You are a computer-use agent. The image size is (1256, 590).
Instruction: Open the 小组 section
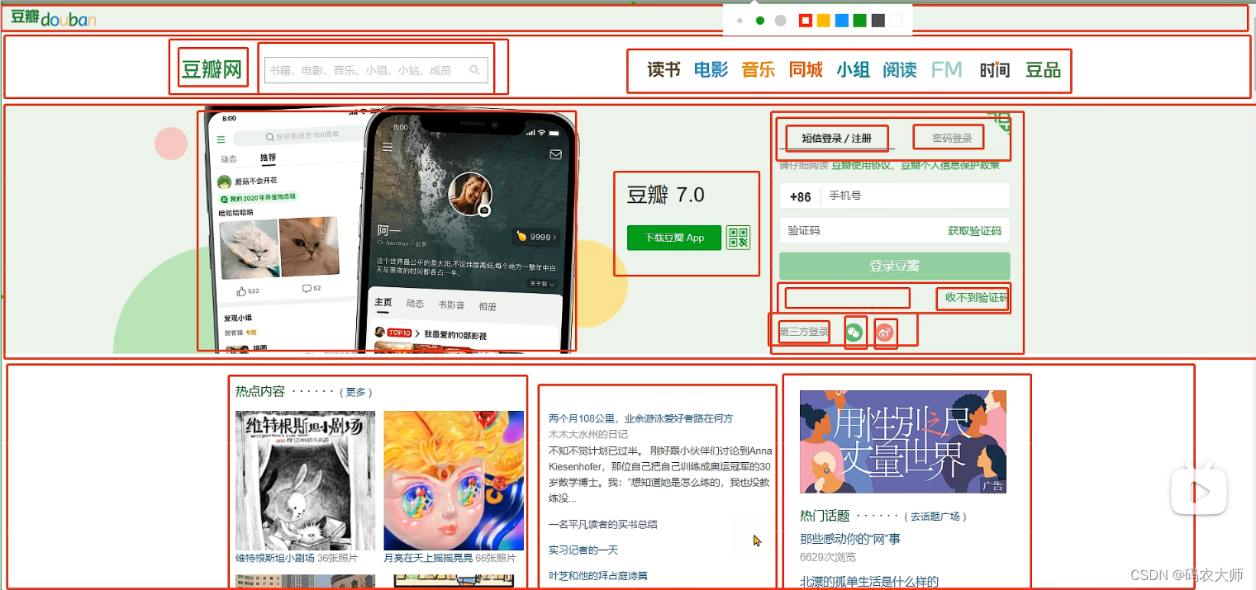point(853,70)
